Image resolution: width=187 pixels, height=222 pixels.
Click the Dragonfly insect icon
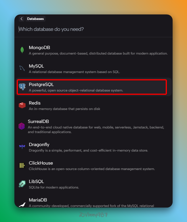click(x=22, y=147)
